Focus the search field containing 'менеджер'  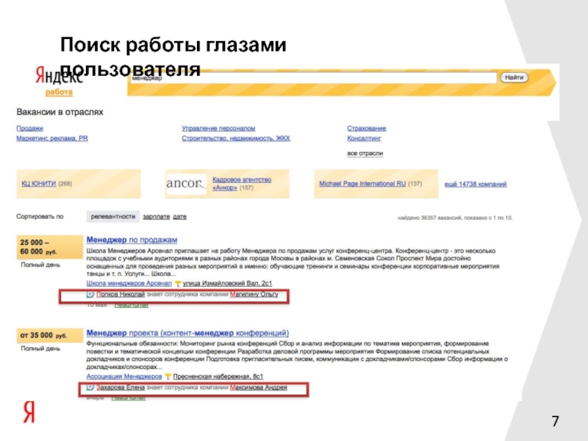(314, 78)
